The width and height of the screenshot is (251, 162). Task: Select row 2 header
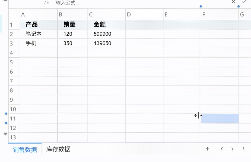pyautogui.click(x=14, y=34)
